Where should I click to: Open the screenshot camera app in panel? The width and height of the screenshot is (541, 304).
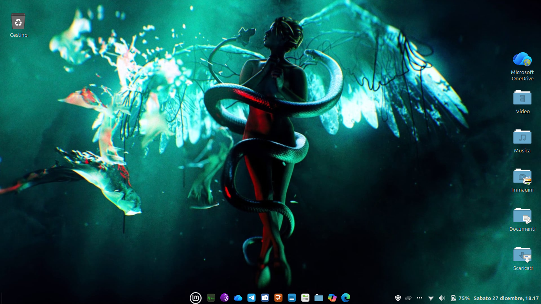[x=265, y=298]
